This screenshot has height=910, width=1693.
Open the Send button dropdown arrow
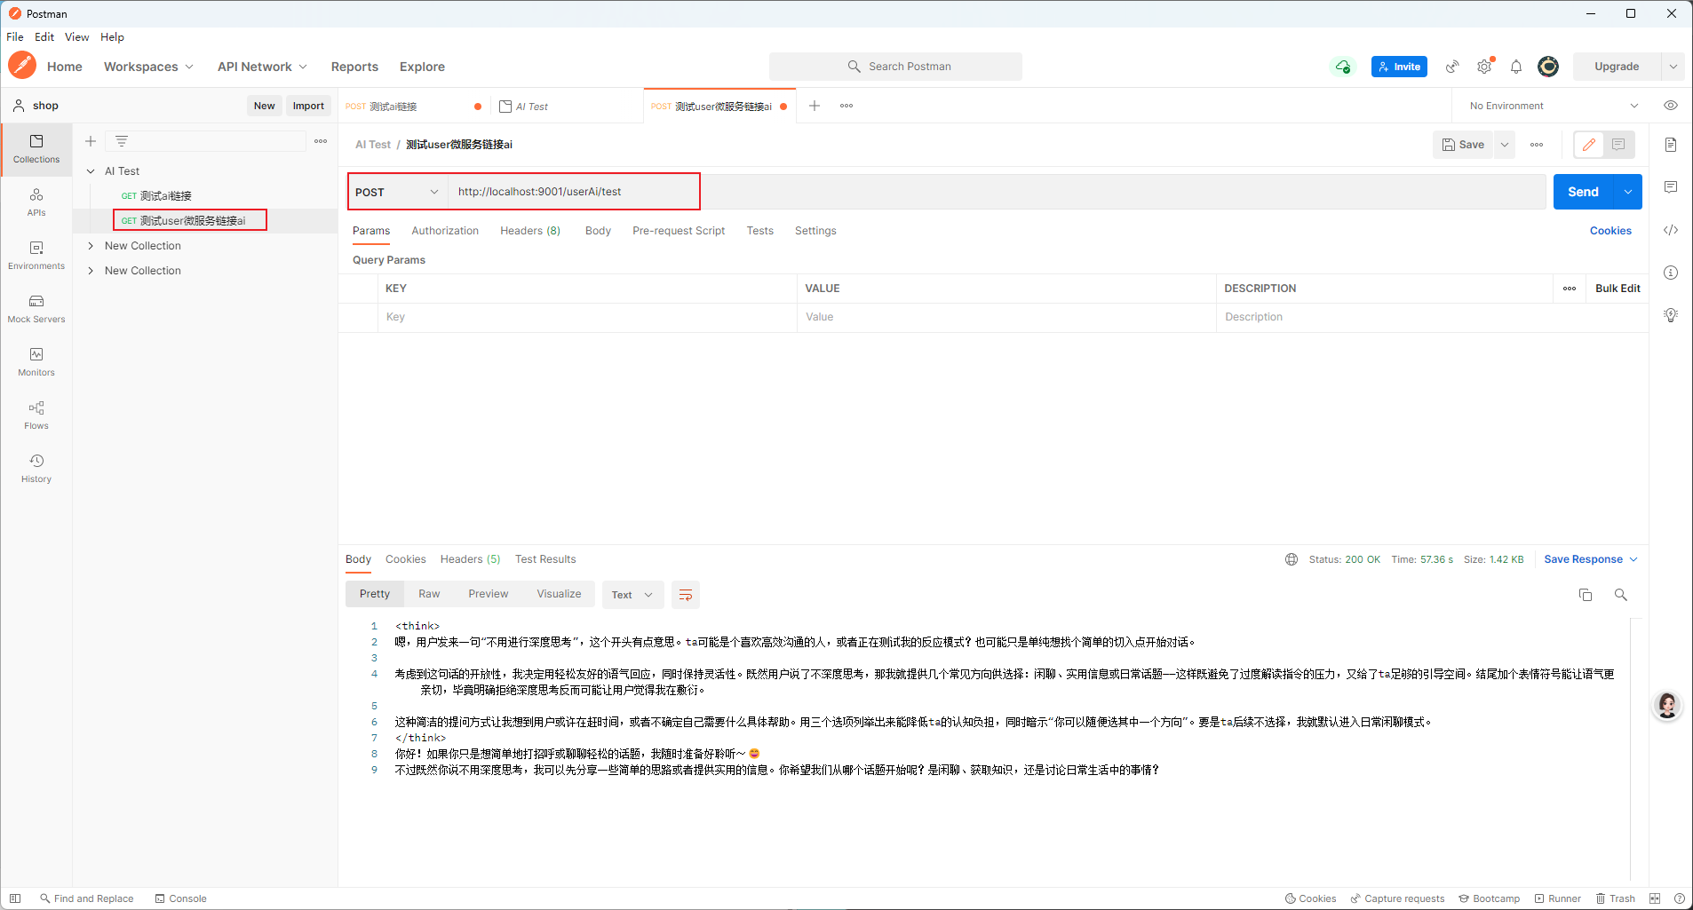(x=1628, y=192)
